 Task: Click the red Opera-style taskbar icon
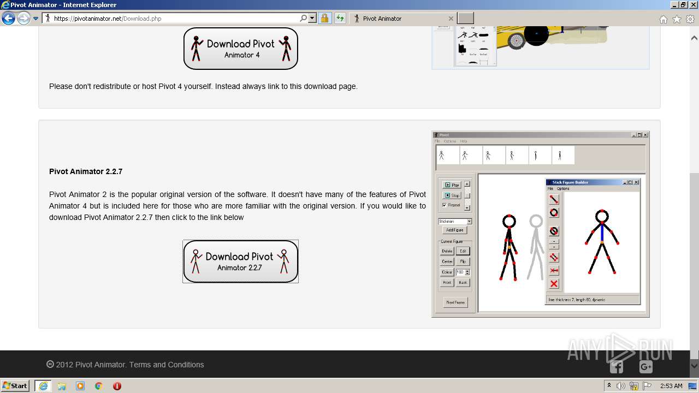117,386
